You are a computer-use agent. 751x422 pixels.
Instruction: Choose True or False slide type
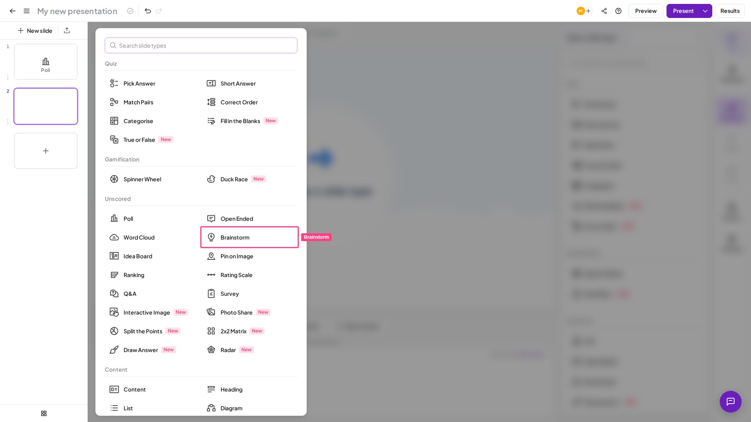tap(152, 140)
